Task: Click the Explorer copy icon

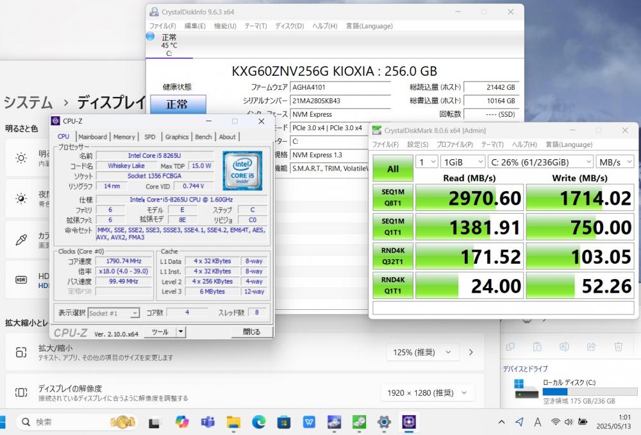Action: point(510,346)
